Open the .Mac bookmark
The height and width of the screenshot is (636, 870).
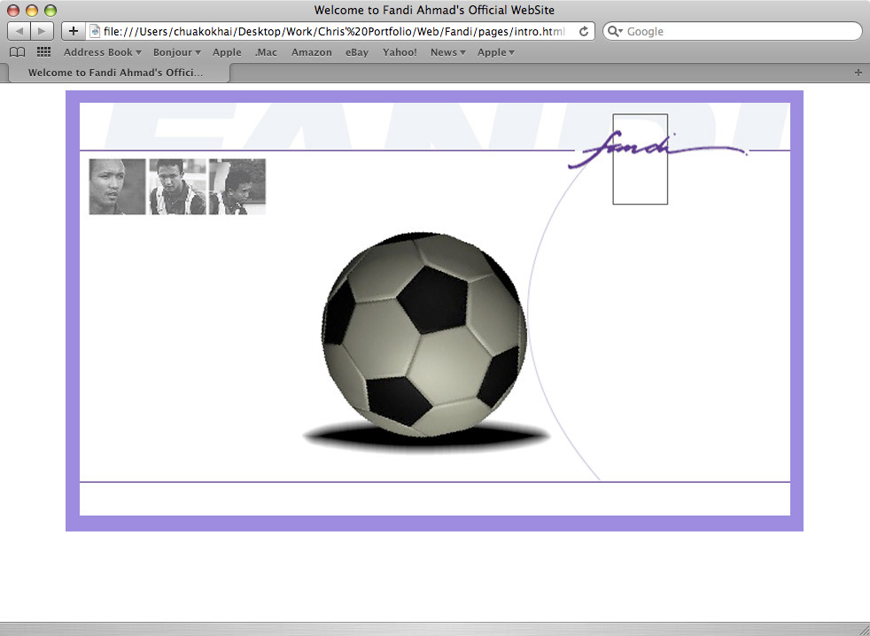[266, 52]
